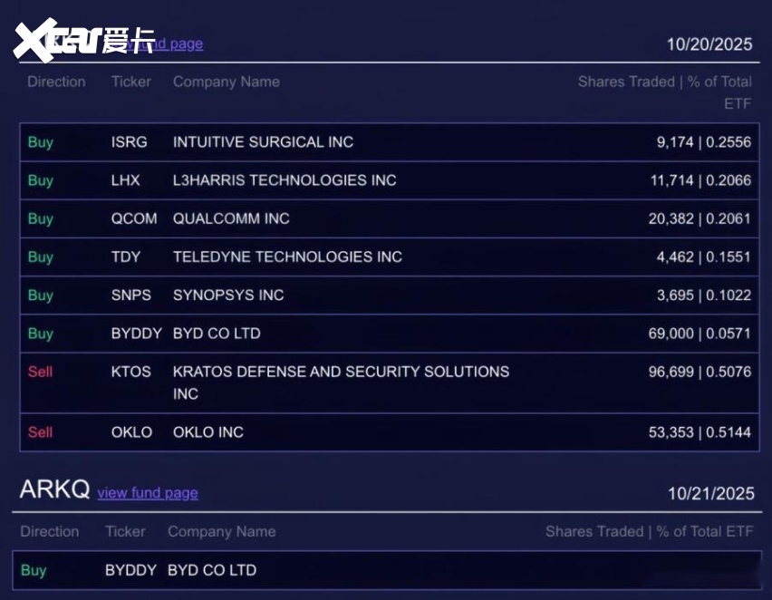Click 53,353 | 0.5144 shares value

click(x=700, y=432)
